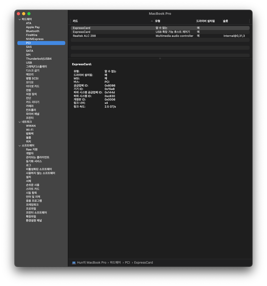Viewport: 267px width, 286px height.
Task: Click ExpressCard breadcrumb in path bar
Action: click(144, 263)
